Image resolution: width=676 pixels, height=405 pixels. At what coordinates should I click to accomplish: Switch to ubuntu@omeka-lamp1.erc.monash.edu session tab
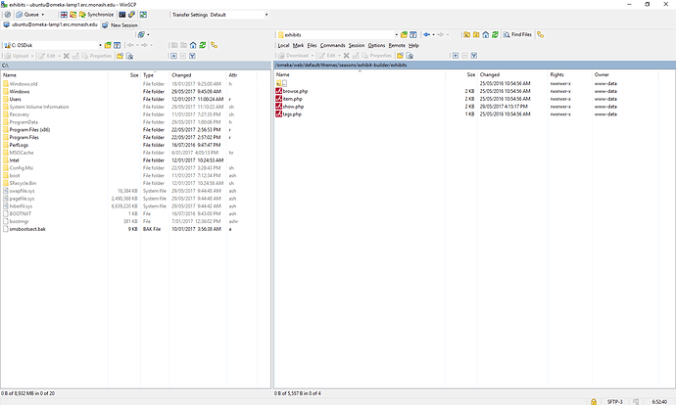50,25
